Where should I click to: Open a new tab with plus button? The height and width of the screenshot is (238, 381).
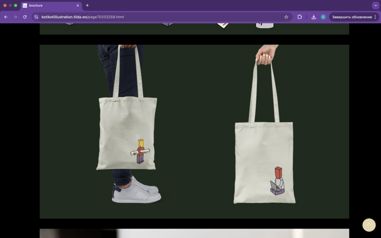point(87,5)
